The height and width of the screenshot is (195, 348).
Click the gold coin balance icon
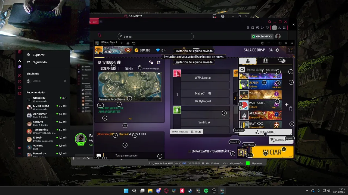point(136,50)
